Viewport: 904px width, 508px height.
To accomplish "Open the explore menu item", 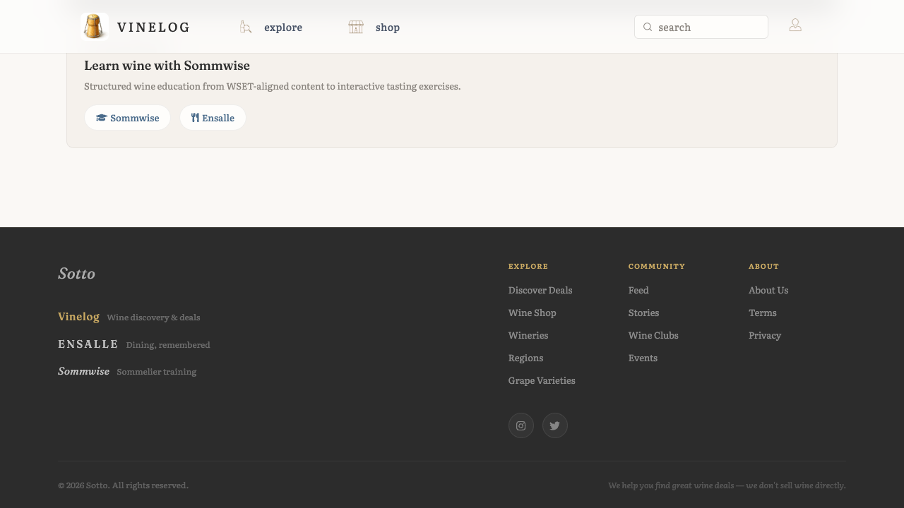I will tap(283, 28).
